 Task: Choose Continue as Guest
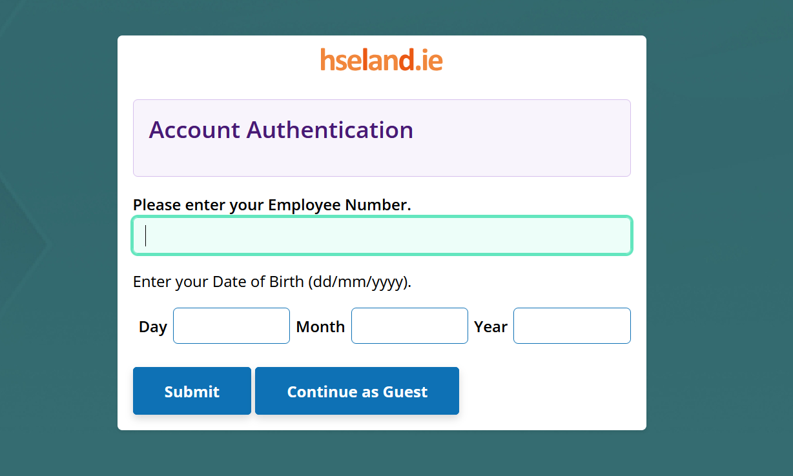click(357, 391)
